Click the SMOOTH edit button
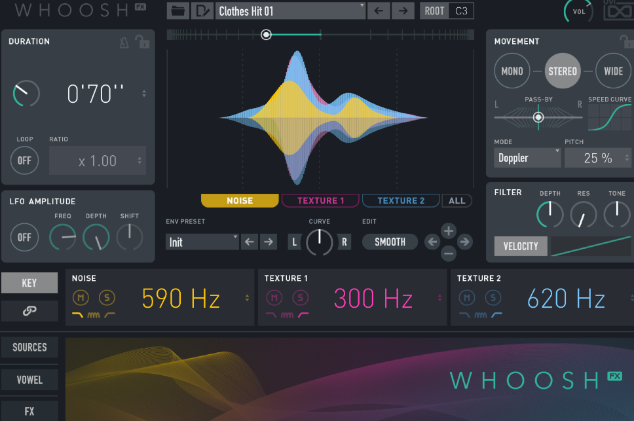Screen dimensions: 634x421 390,242
